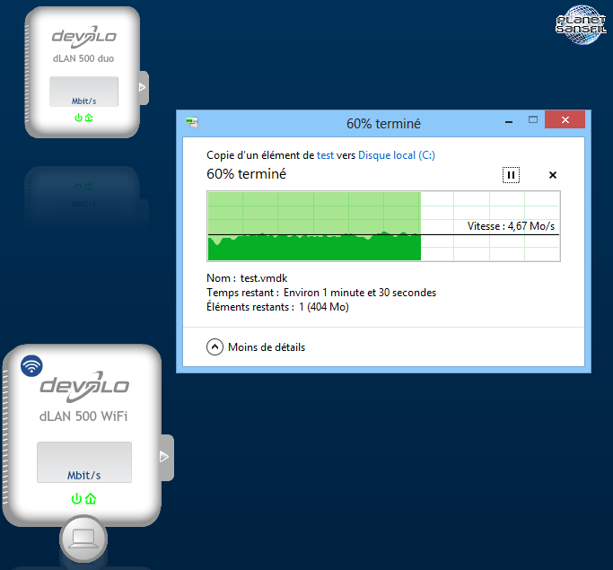Click the power icon on dLAN 500 duo
This screenshot has height=570, width=613.
tap(79, 118)
